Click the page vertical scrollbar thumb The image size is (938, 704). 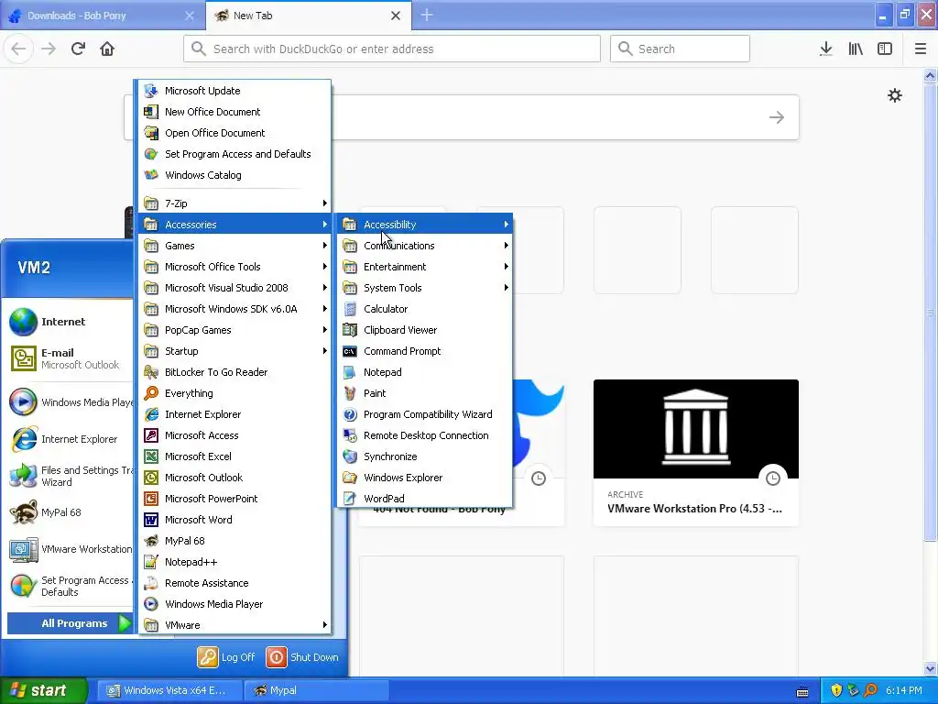coord(930,312)
